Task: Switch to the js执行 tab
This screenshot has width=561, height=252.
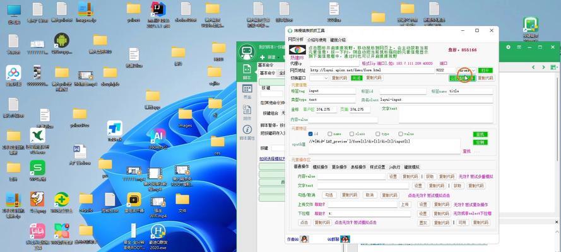Action: (x=394, y=167)
